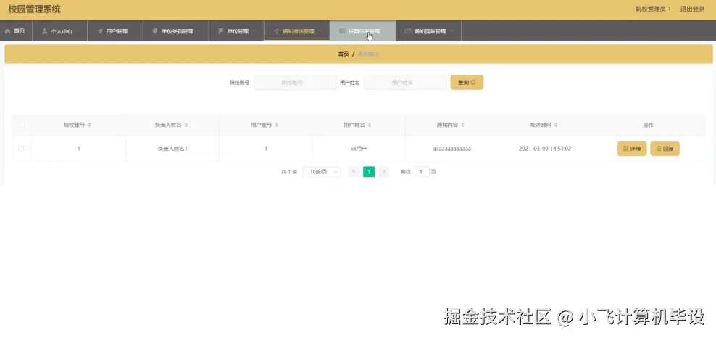Click 回复 for the xx用户 row
Screen dimensions: 716x338
click(665, 149)
